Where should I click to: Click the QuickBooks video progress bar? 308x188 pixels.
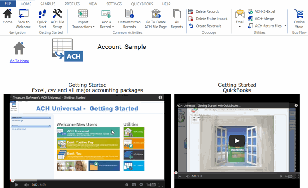click(x=237, y=173)
